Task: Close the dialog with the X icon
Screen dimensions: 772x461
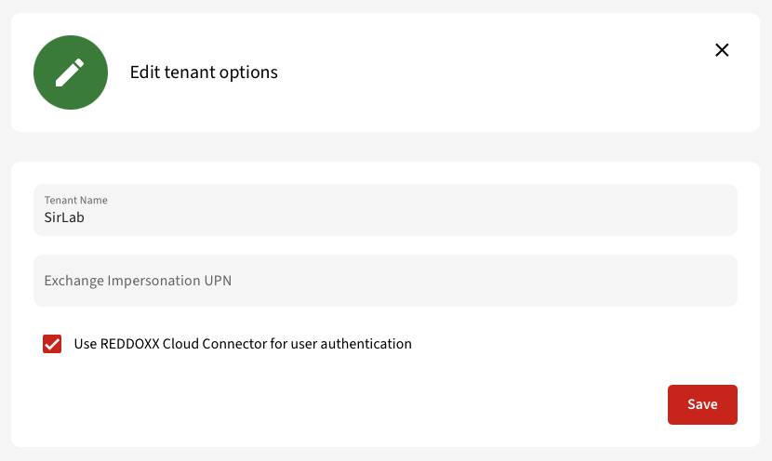Action: coord(722,49)
